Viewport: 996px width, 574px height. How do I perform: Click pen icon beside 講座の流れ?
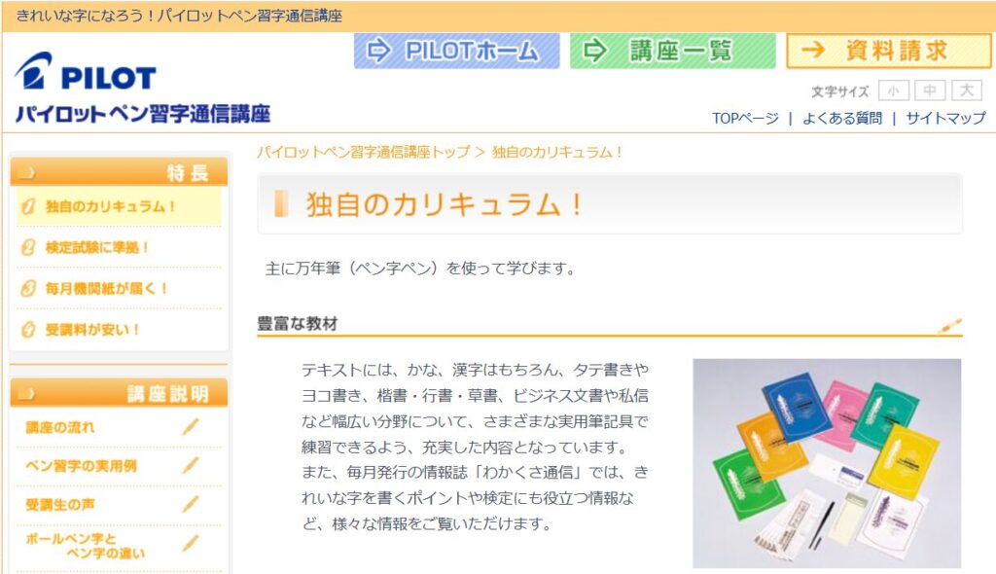pyautogui.click(x=191, y=426)
